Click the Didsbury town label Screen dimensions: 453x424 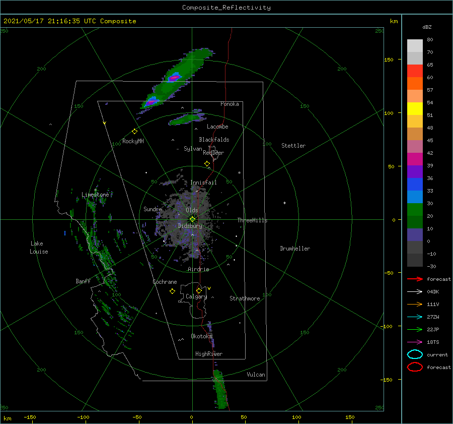coord(190,226)
